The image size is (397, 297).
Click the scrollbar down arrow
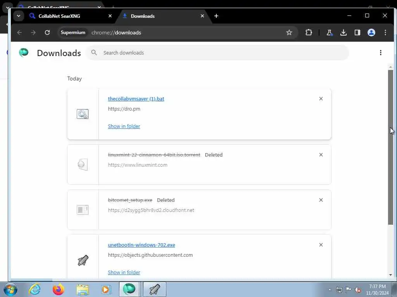[390, 275]
